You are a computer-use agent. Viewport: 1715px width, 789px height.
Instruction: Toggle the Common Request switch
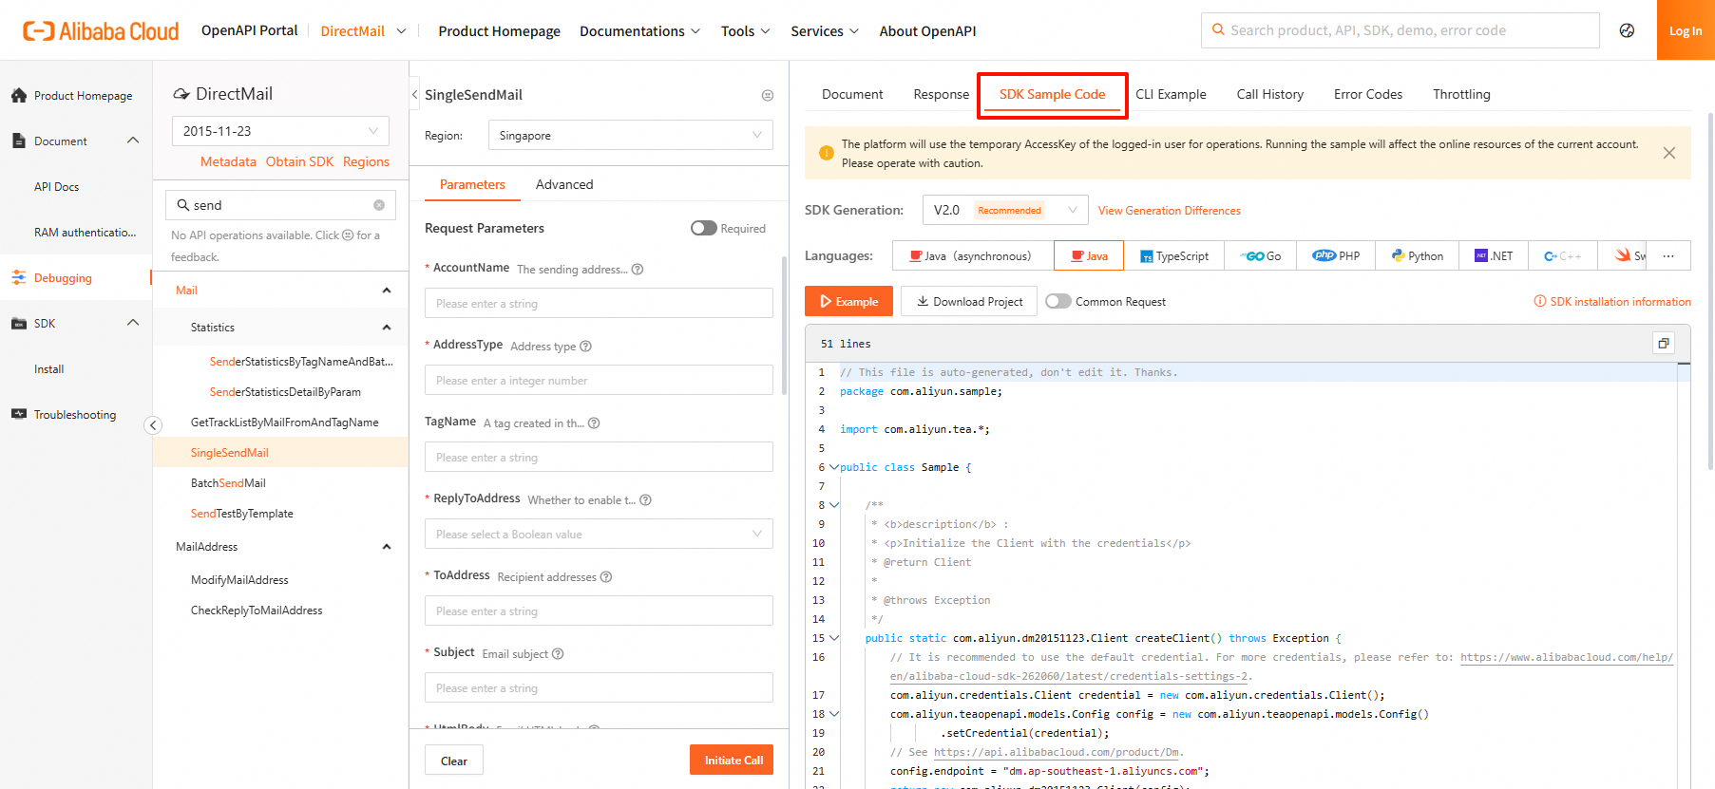tap(1058, 301)
